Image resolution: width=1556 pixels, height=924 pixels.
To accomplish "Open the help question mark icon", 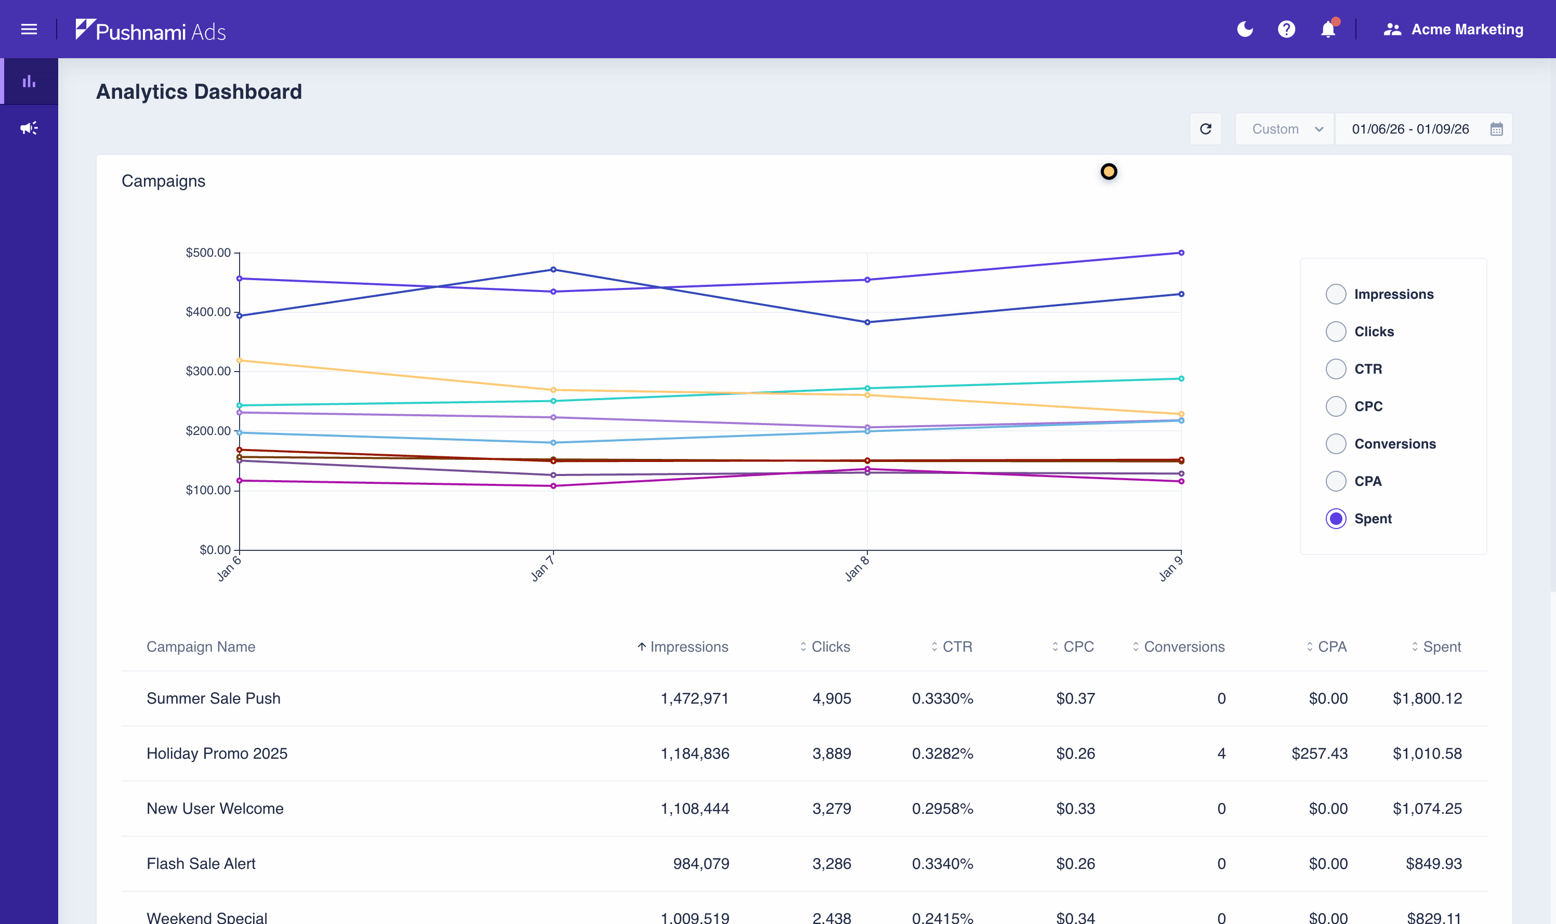I will coord(1286,29).
